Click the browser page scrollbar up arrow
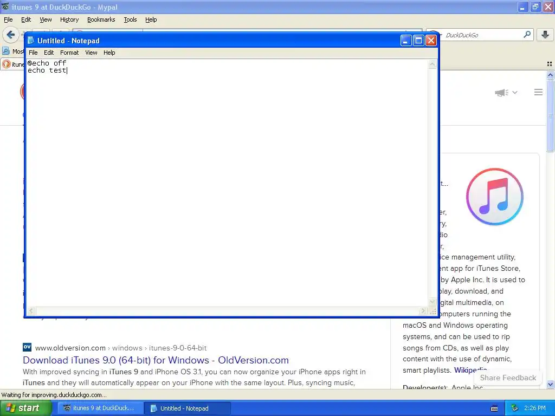Image resolution: width=555 pixels, height=416 pixels. [551, 75]
